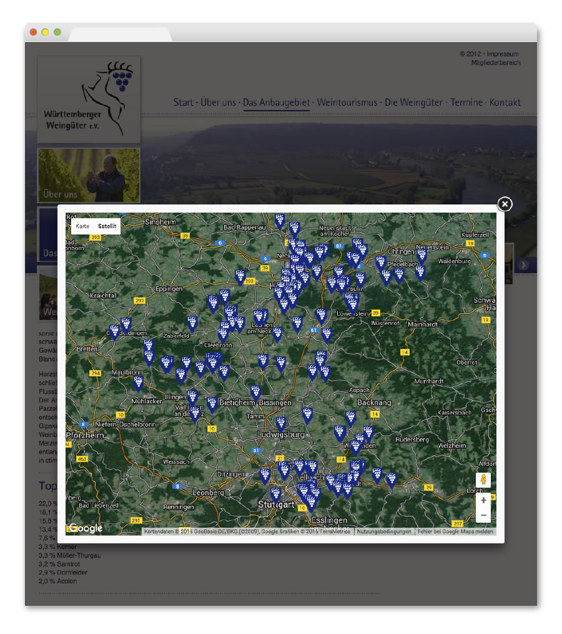The width and height of the screenshot is (562, 634).
Task: Click the easternmost winery marker near Lorch
Action: click(392, 480)
